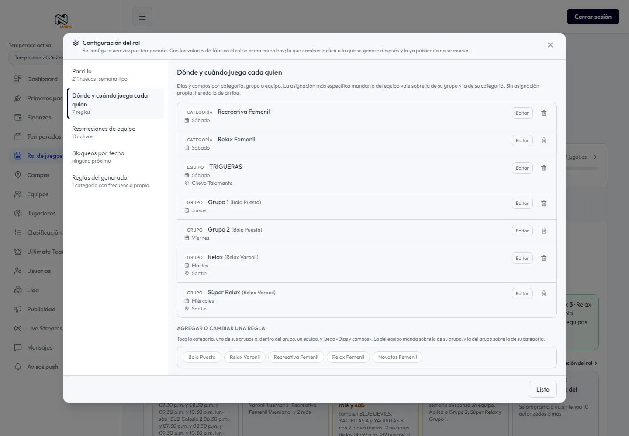Select the Recreativa Femenil chip
Viewport: 629px width, 436px height.
coord(296,357)
